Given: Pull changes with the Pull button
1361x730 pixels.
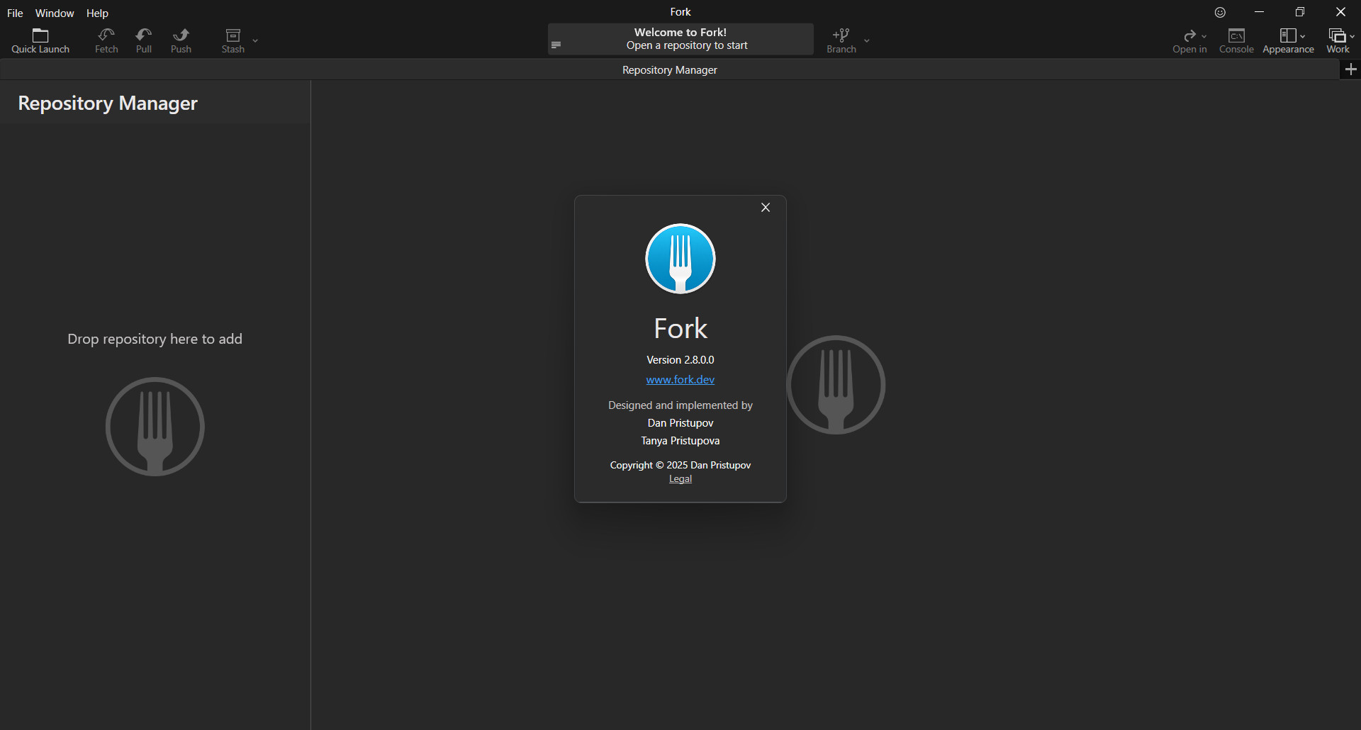Looking at the screenshot, I should point(144,41).
